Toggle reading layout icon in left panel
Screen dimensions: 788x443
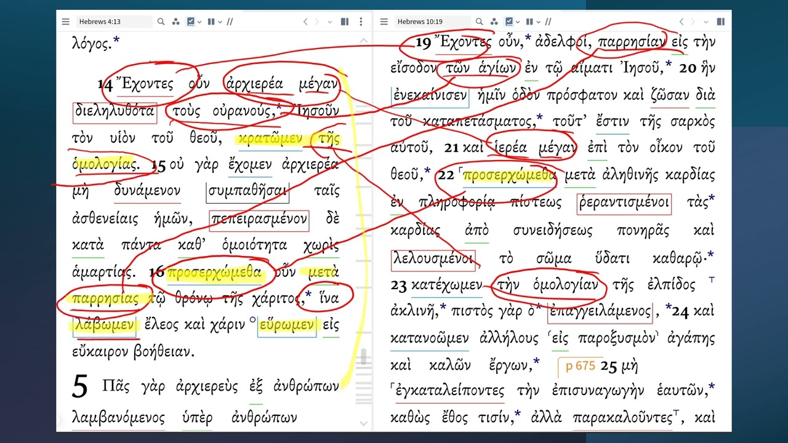(x=345, y=22)
